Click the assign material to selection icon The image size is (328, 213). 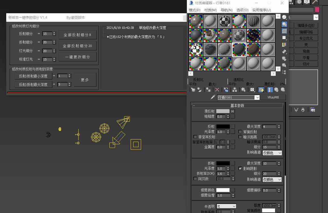[x=208, y=90]
